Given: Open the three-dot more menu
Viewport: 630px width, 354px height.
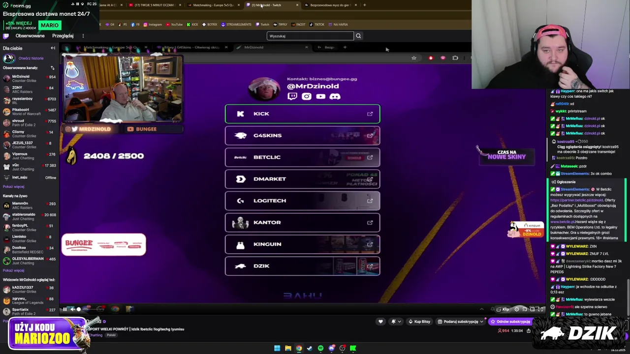Looking at the screenshot, I should point(83,36).
